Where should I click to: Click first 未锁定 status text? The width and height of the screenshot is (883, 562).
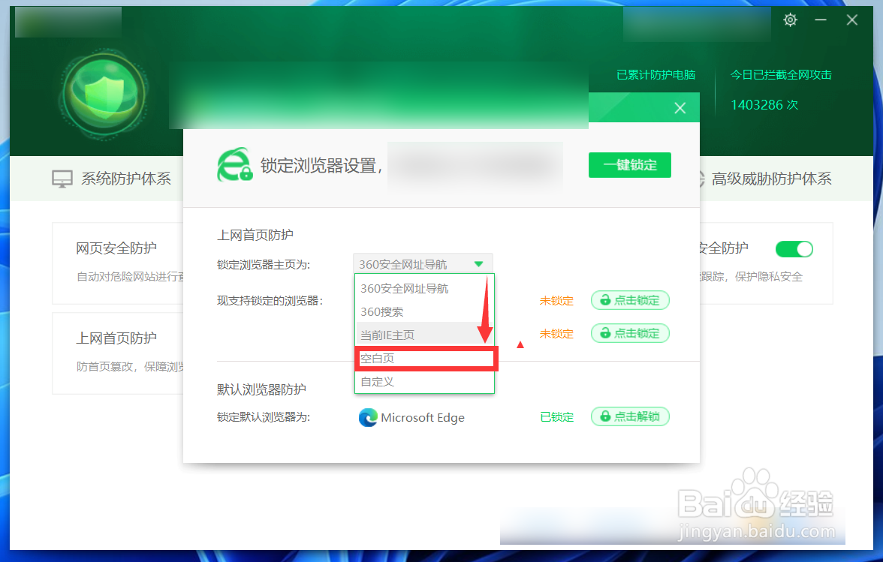pyautogui.click(x=556, y=300)
